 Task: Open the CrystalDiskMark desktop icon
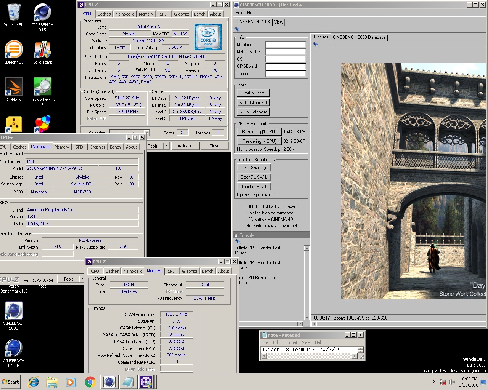42,92
